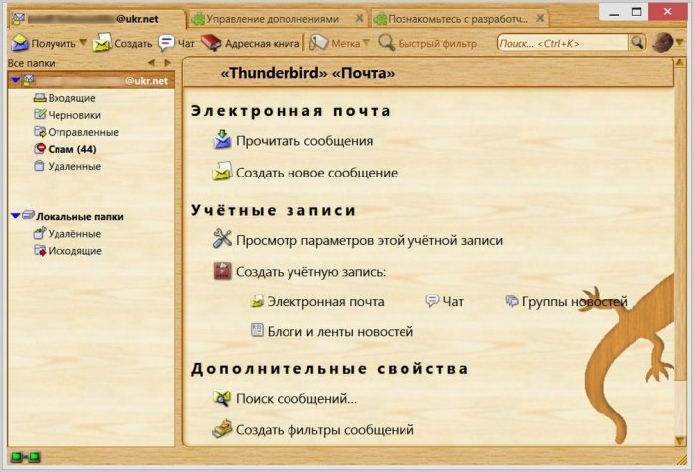Click the Получить (get mail) toolbar icon
Viewport: 694px width, 472px height.
20,43
